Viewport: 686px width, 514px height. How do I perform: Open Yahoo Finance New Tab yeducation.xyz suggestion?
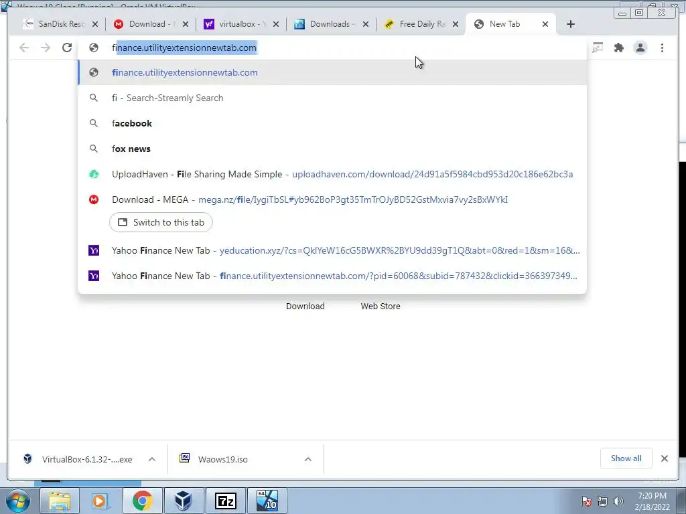click(x=332, y=250)
